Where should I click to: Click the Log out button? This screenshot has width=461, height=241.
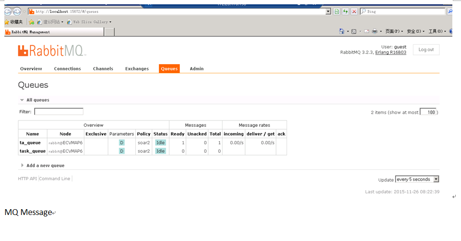click(x=426, y=50)
